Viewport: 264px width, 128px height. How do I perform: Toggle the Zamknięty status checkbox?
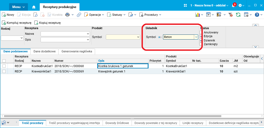point(201,44)
